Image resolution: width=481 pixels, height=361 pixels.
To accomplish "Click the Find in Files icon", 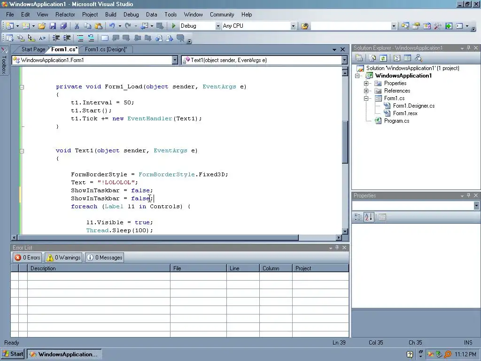I will (304, 26).
